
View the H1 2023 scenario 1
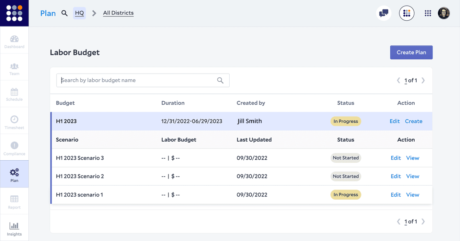(x=413, y=194)
